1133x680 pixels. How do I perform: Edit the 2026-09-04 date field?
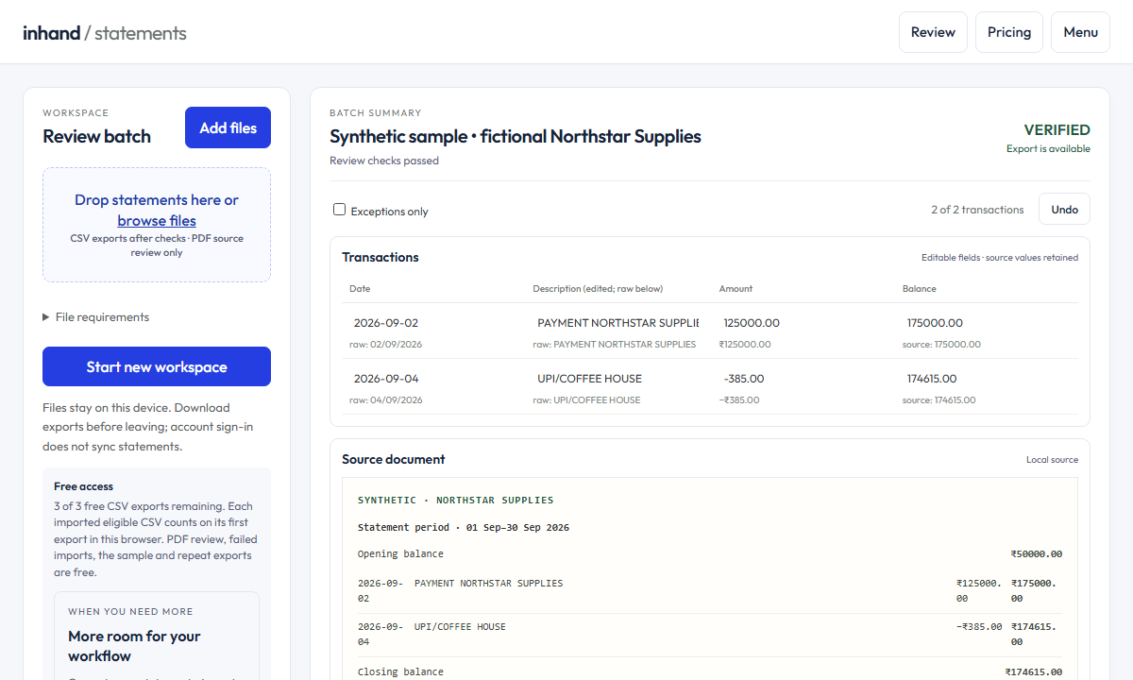(x=434, y=379)
